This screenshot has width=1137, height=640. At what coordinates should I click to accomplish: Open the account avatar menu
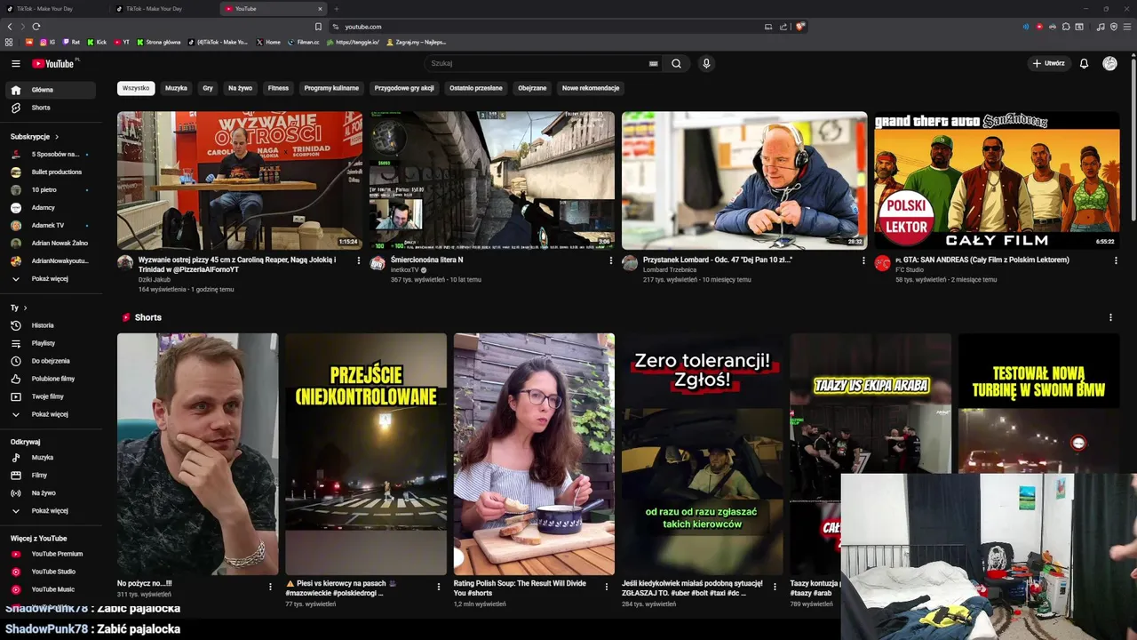pyautogui.click(x=1109, y=64)
